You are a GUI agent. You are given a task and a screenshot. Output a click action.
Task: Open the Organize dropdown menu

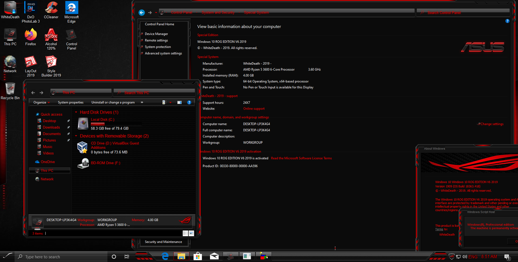point(41,103)
